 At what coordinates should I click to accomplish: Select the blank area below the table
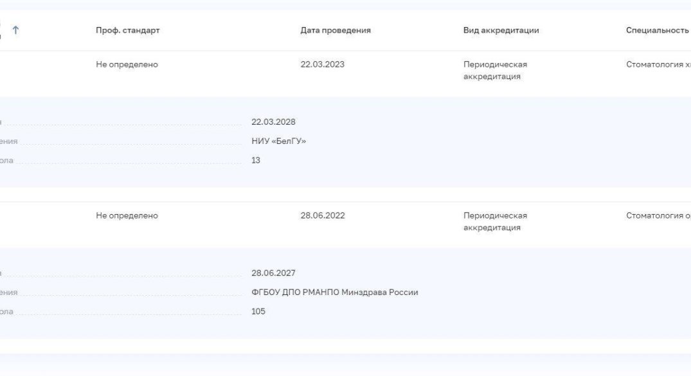pyautogui.click(x=346, y=365)
